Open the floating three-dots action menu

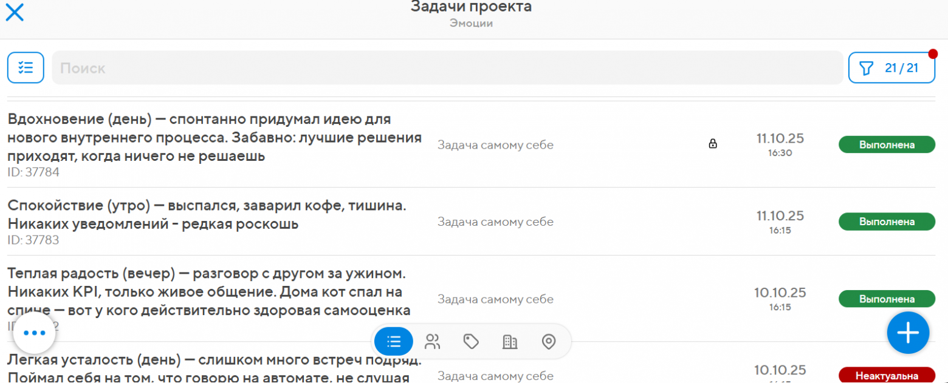(x=34, y=333)
